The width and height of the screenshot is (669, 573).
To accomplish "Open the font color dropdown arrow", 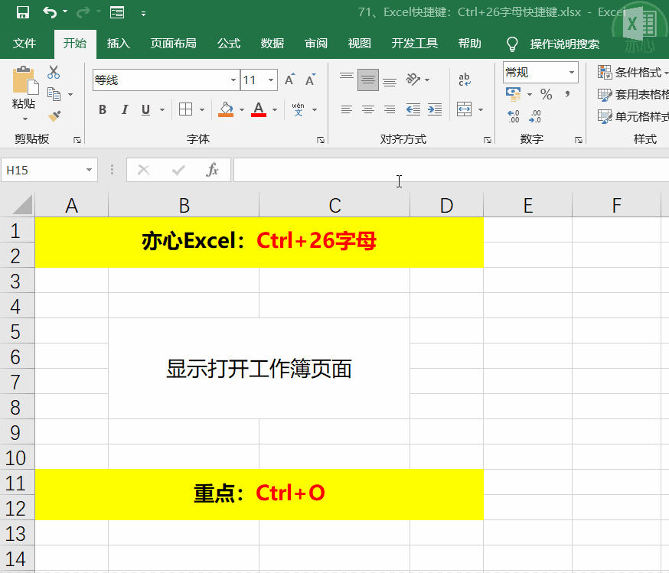I will click(x=275, y=109).
